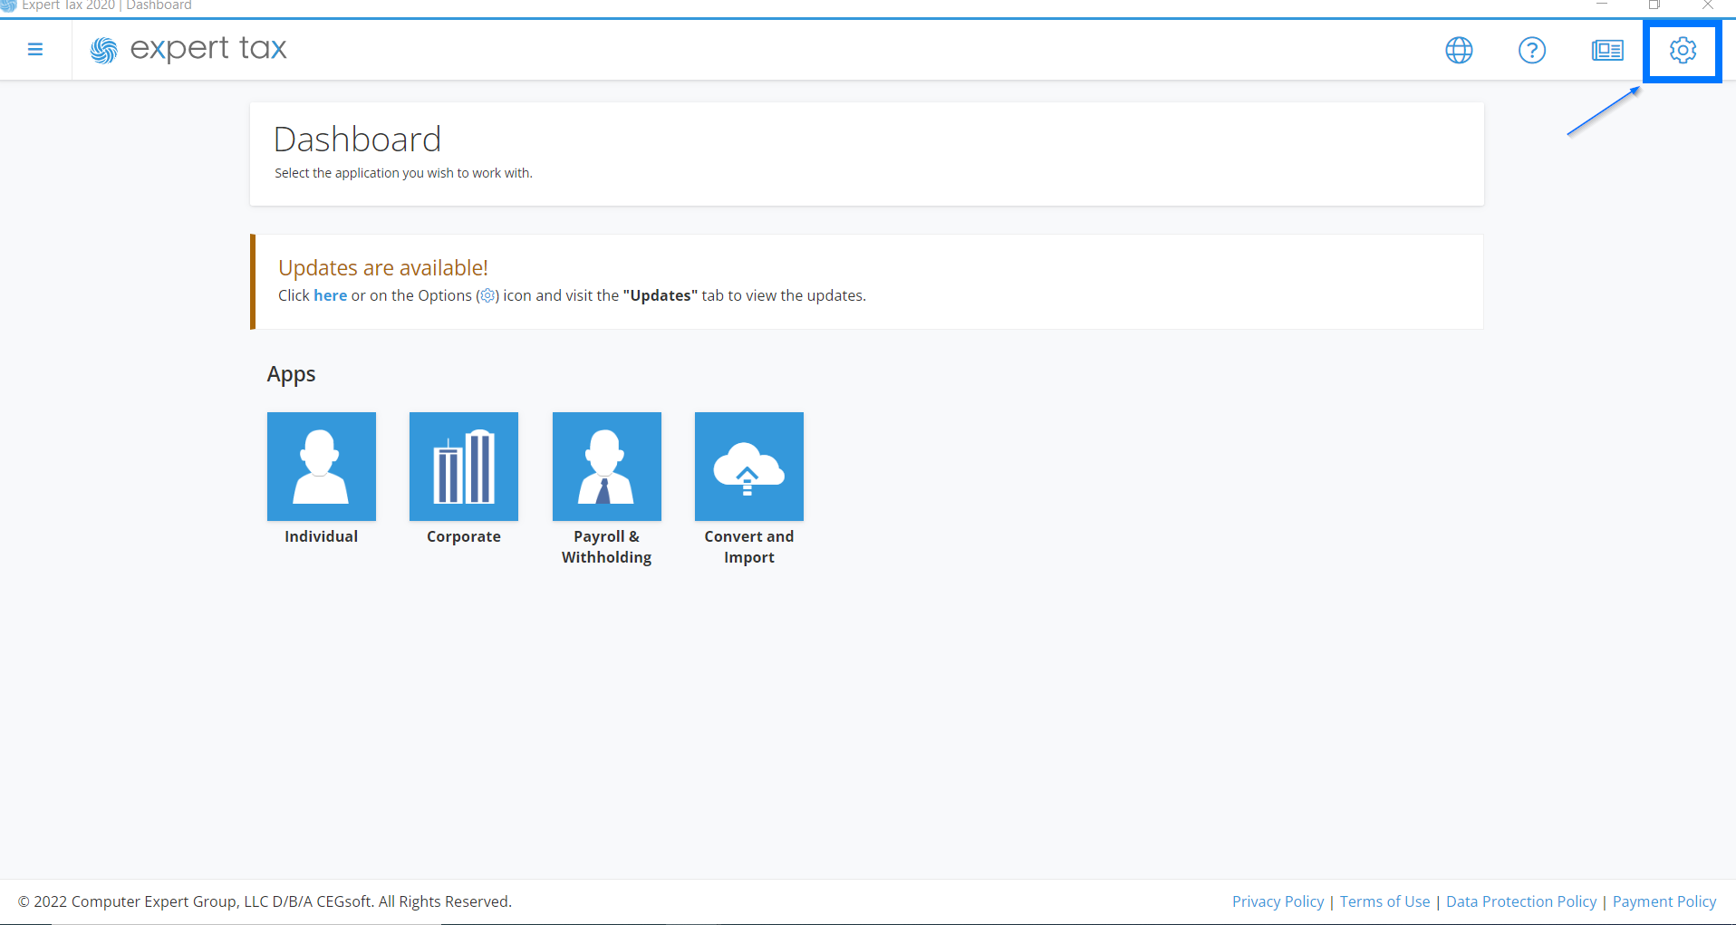Launch the Payroll & Withholding app tile
The image size is (1736, 925).
click(607, 467)
